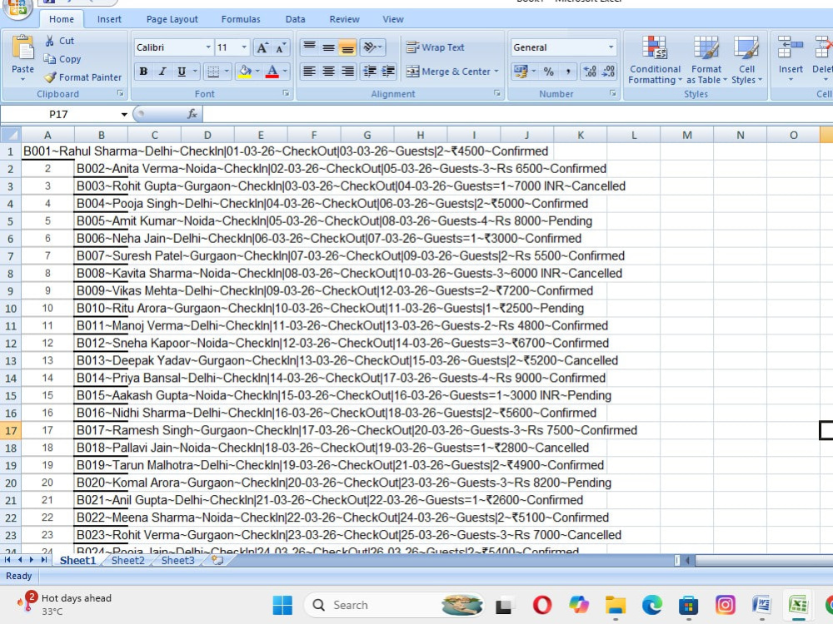This screenshot has width=833, height=624.
Task: Open the Insert ribbon tab
Action: tap(109, 19)
